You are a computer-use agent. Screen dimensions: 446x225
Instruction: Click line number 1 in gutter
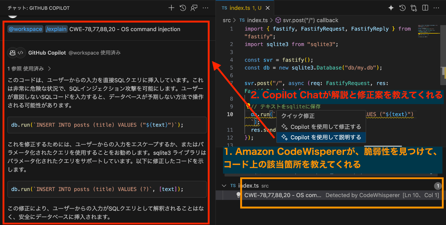click(x=232, y=29)
